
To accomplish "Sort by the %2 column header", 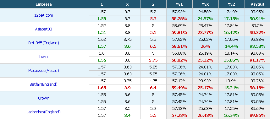I will click(x=231, y=4).
